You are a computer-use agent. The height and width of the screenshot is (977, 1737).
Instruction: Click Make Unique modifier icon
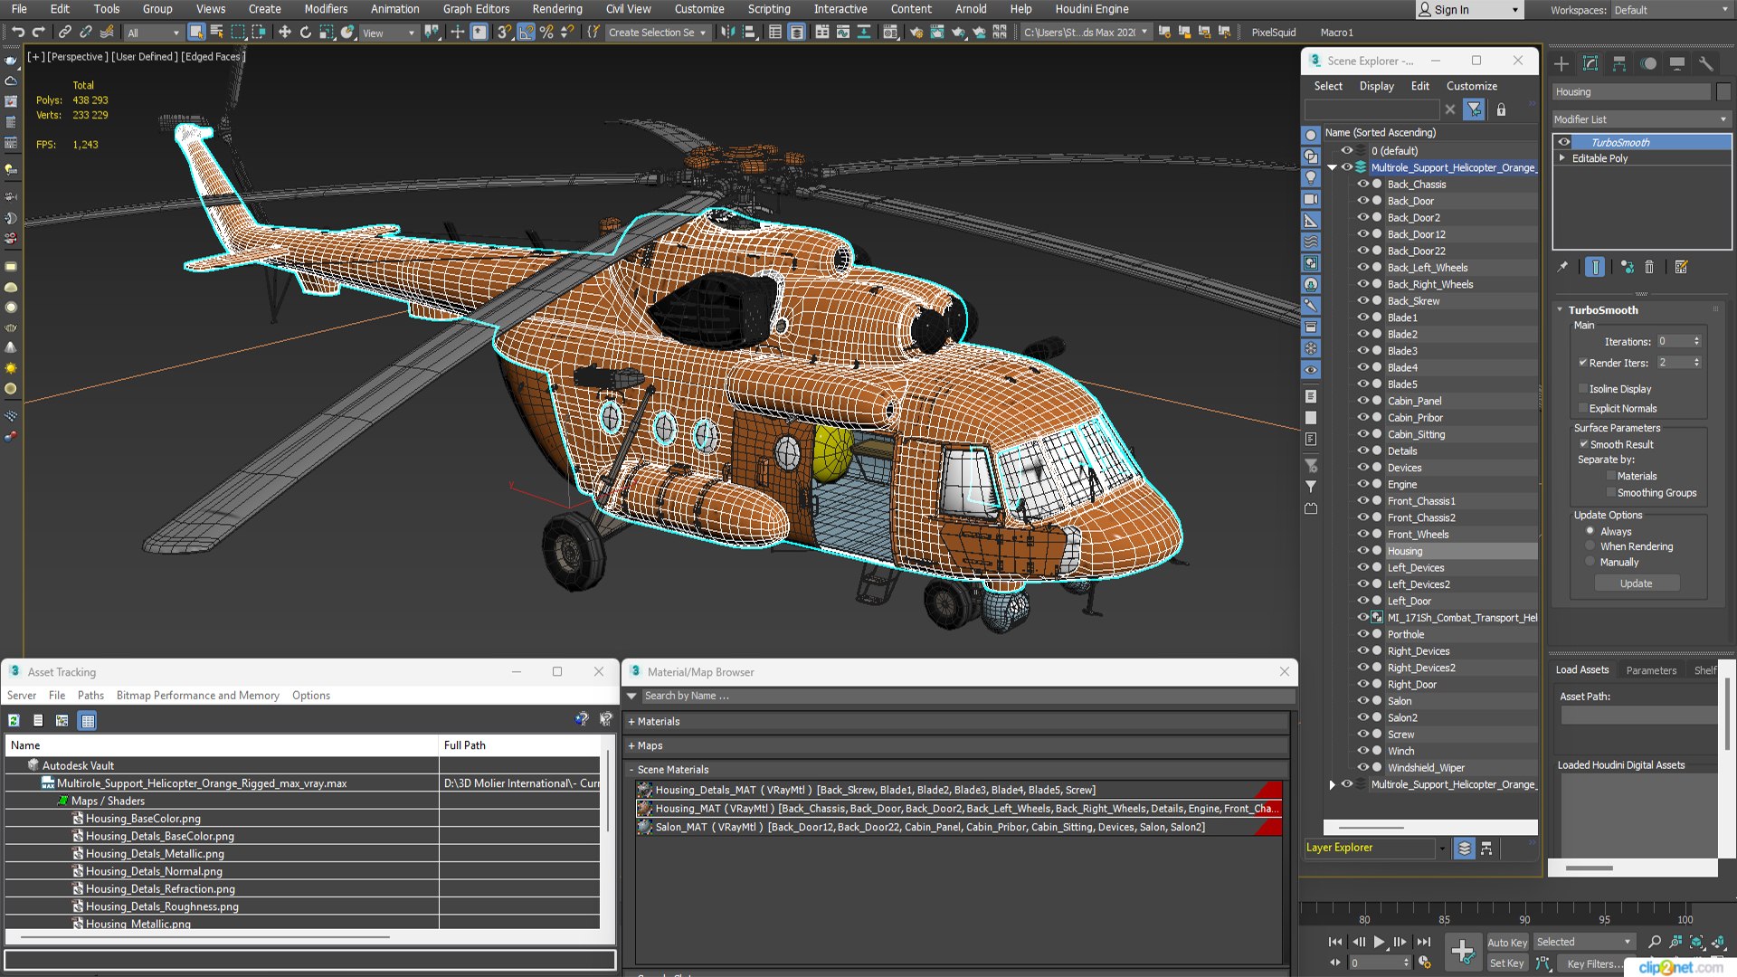tap(1628, 267)
